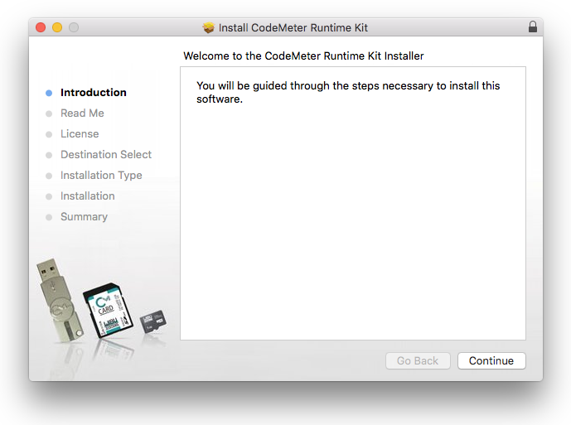The image size is (571, 425).
Task: Select the Installation Type step
Action: pos(101,176)
